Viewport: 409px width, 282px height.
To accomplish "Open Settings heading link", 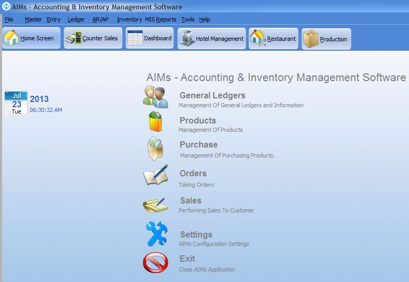I will point(196,234).
